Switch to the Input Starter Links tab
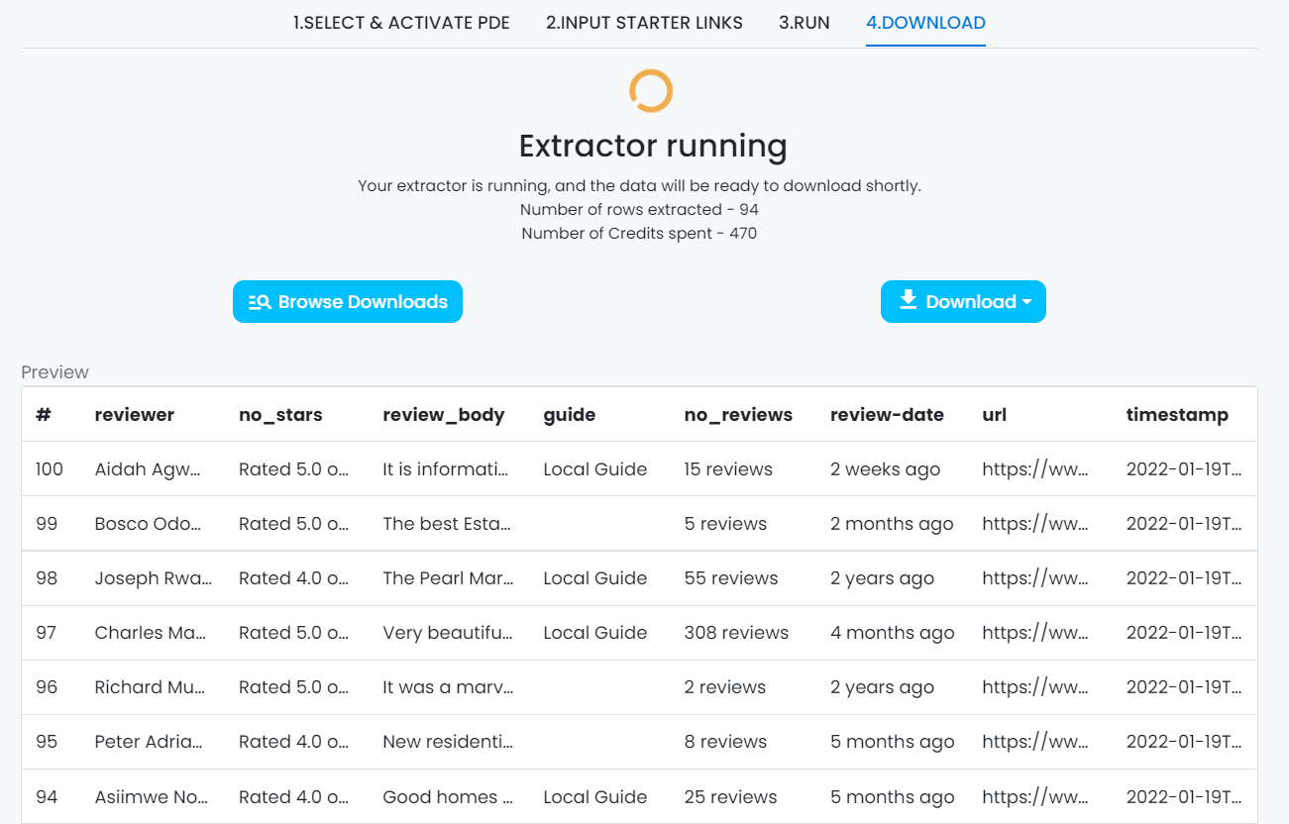 click(644, 23)
